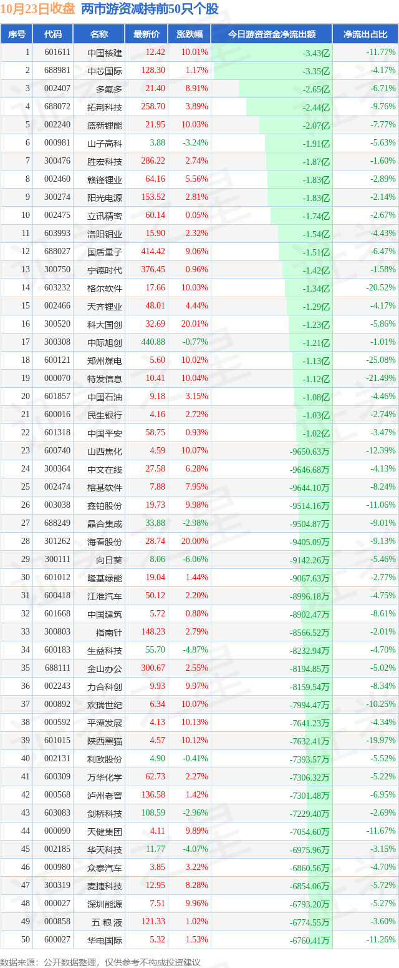The width and height of the screenshot is (399, 968).
Task: Click stock name 洛阳钼业
Action: pos(105,234)
